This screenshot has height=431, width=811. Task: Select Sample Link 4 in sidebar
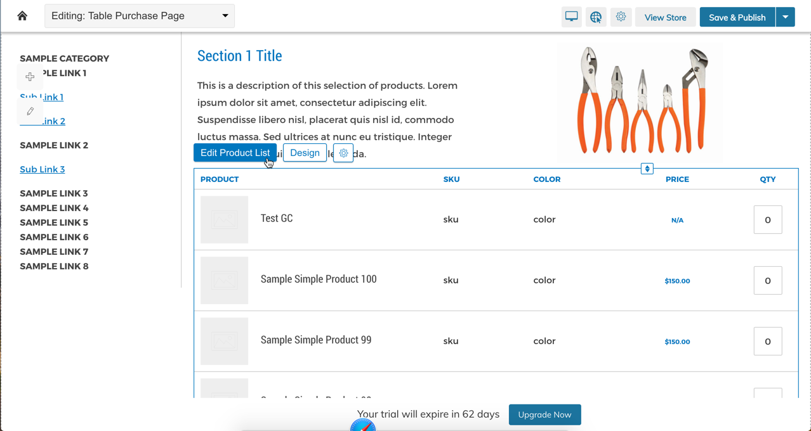click(x=54, y=208)
